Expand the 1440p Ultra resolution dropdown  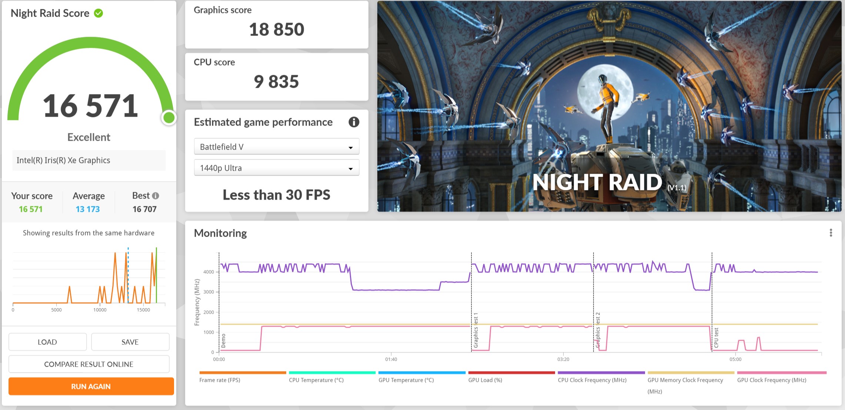(x=276, y=168)
